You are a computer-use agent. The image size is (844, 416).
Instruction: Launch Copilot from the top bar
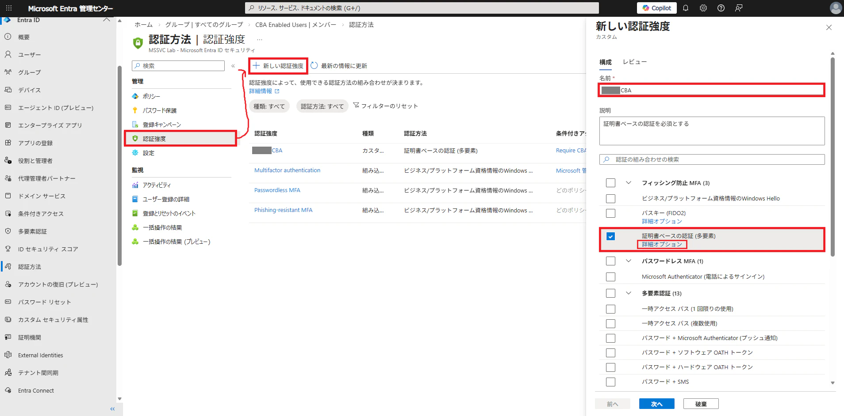[657, 8]
